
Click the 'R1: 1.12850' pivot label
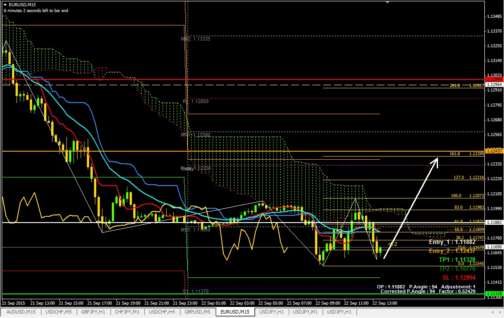(x=196, y=101)
